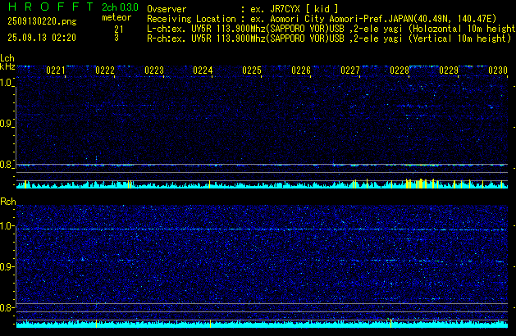Click the 0222 time marker

tap(105, 70)
